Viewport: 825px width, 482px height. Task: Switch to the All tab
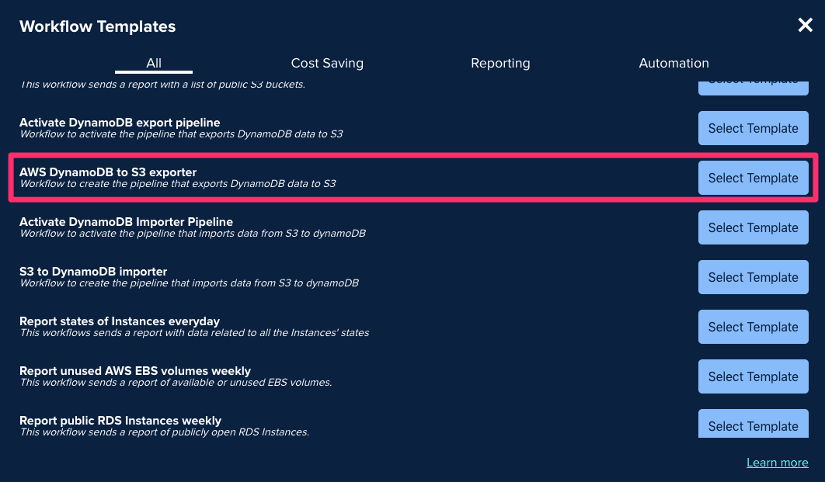coord(154,63)
